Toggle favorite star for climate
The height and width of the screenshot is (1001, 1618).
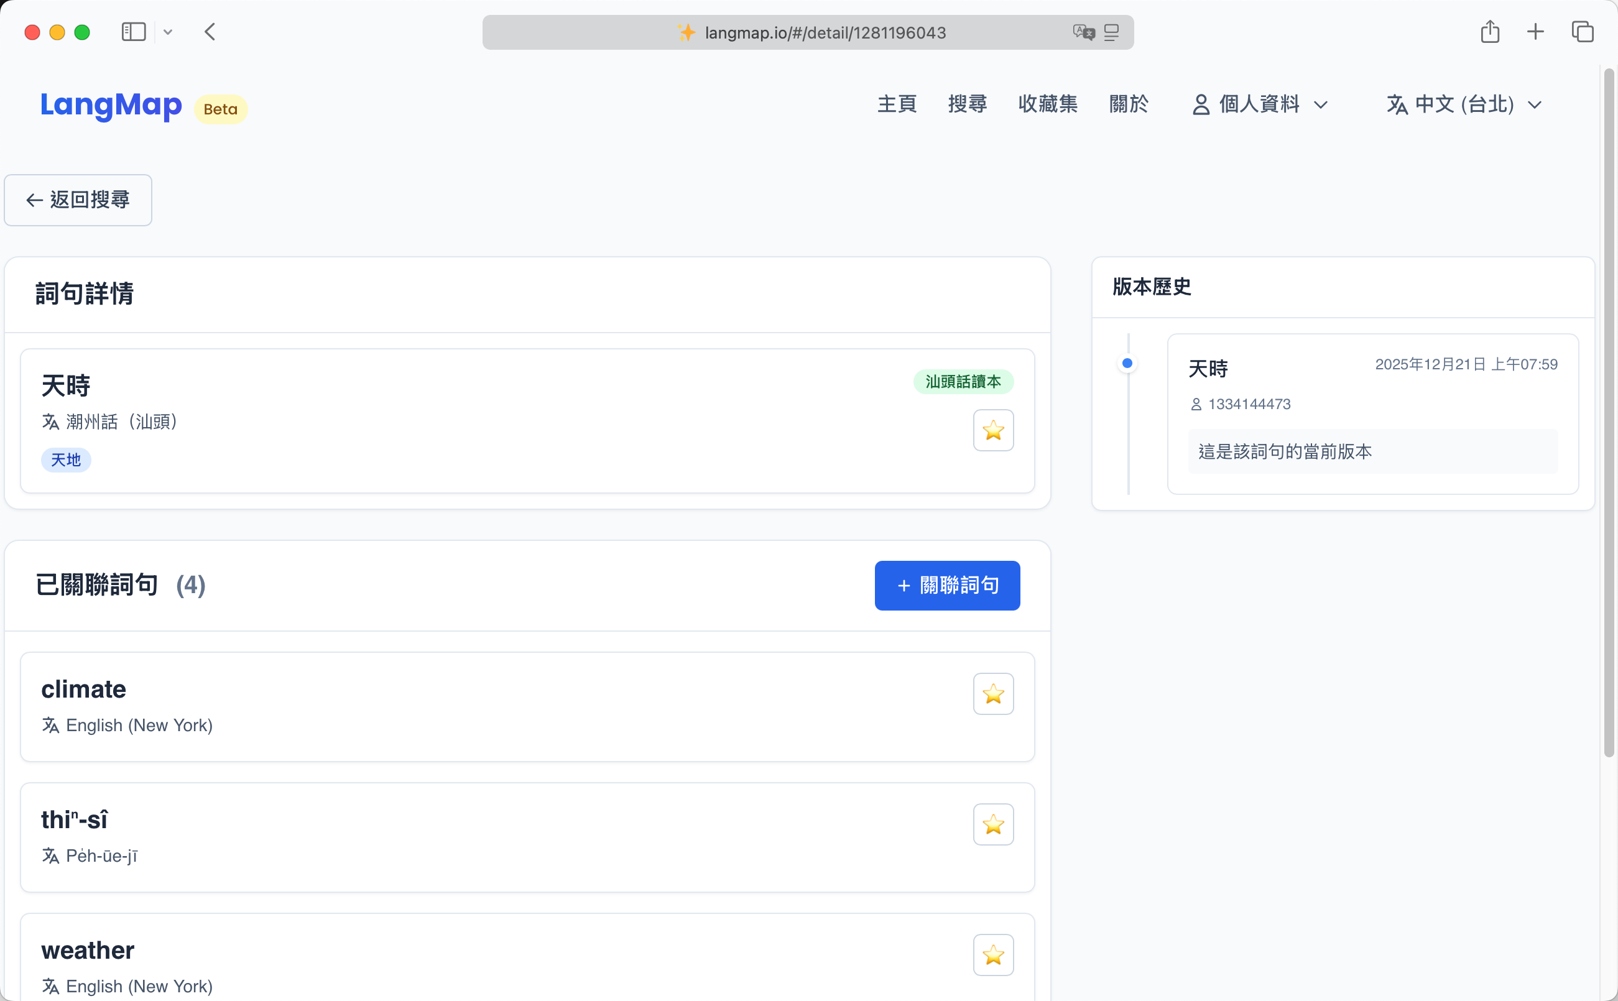pos(993,694)
